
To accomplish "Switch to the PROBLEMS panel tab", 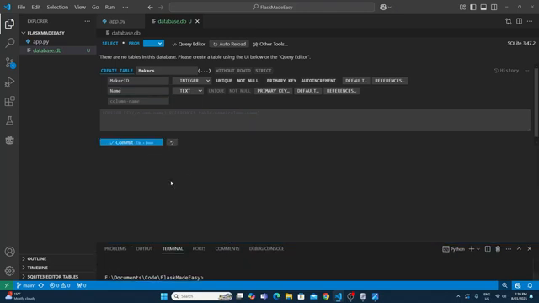I will (115, 249).
